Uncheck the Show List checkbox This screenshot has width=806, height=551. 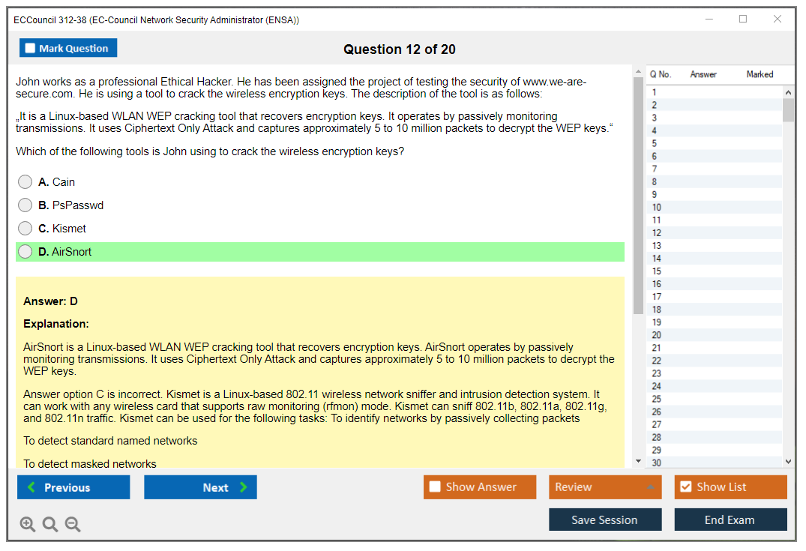tap(685, 487)
